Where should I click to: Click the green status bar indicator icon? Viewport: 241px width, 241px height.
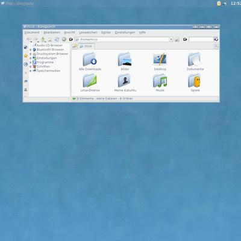[74, 99]
